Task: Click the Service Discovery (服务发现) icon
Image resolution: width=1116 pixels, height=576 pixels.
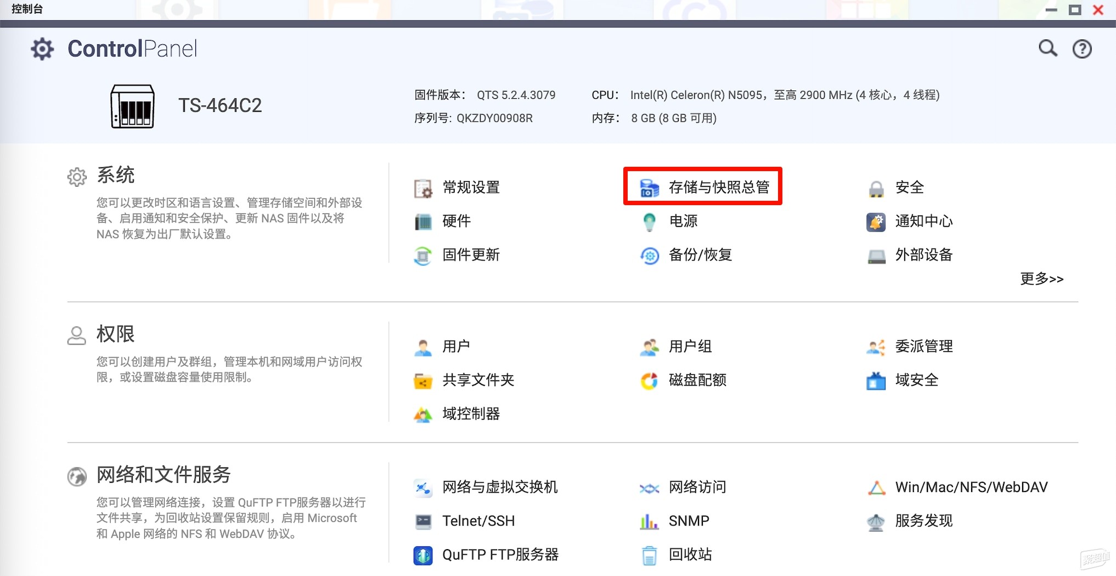Action: click(x=876, y=522)
